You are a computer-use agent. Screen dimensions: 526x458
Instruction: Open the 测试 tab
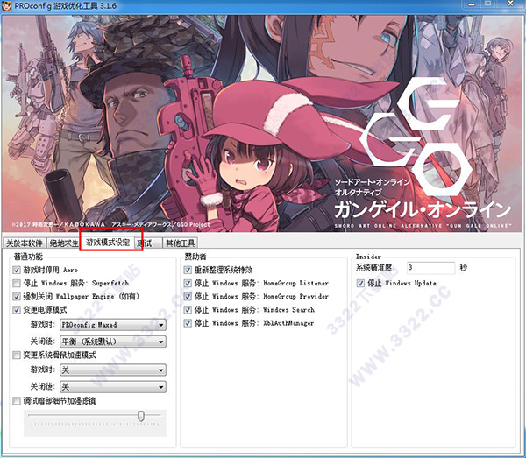(x=148, y=243)
